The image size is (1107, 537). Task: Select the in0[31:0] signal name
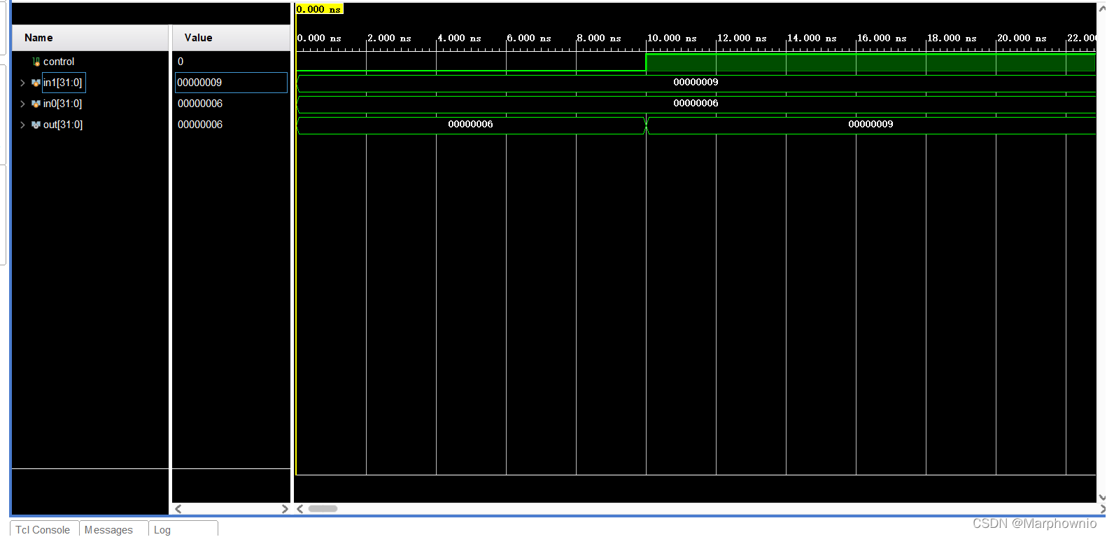click(62, 104)
